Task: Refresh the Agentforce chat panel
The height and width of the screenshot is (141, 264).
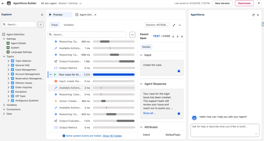Action: [x=253, y=15]
